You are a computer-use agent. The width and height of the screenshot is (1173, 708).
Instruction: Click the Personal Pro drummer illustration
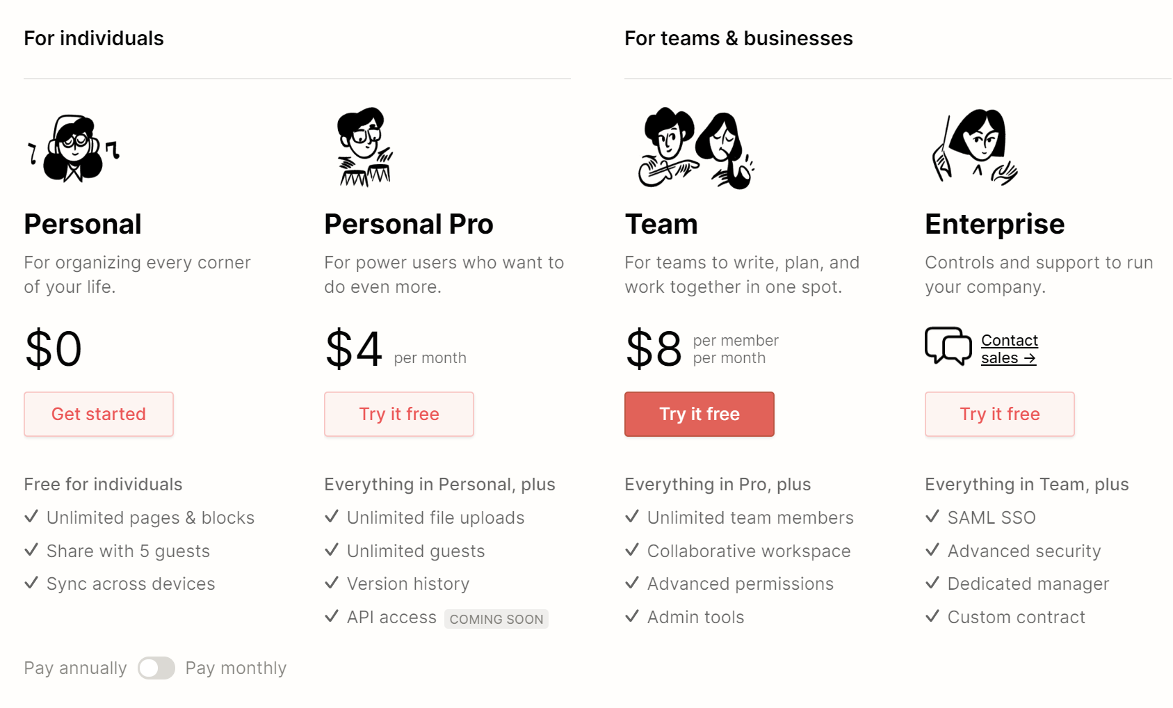(x=365, y=147)
